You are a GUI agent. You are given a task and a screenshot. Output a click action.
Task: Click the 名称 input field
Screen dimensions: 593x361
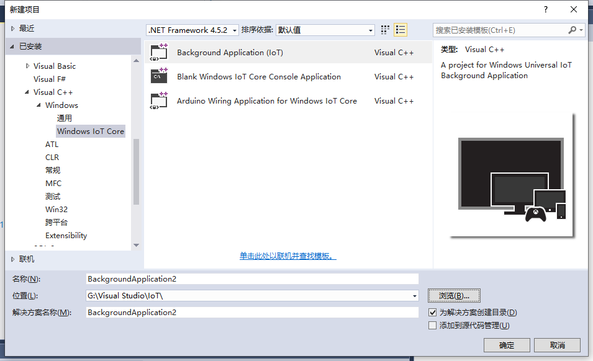click(252, 279)
